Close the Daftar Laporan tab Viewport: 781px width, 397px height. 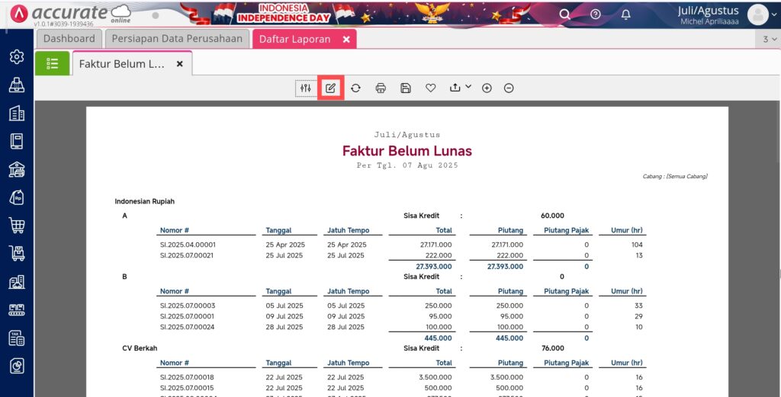coord(346,40)
